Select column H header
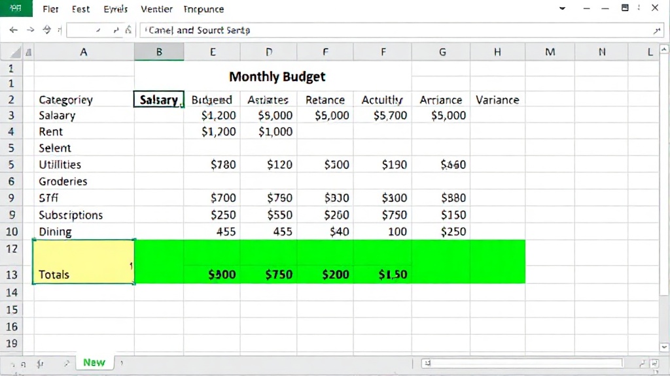The image size is (670, 376). 497,52
